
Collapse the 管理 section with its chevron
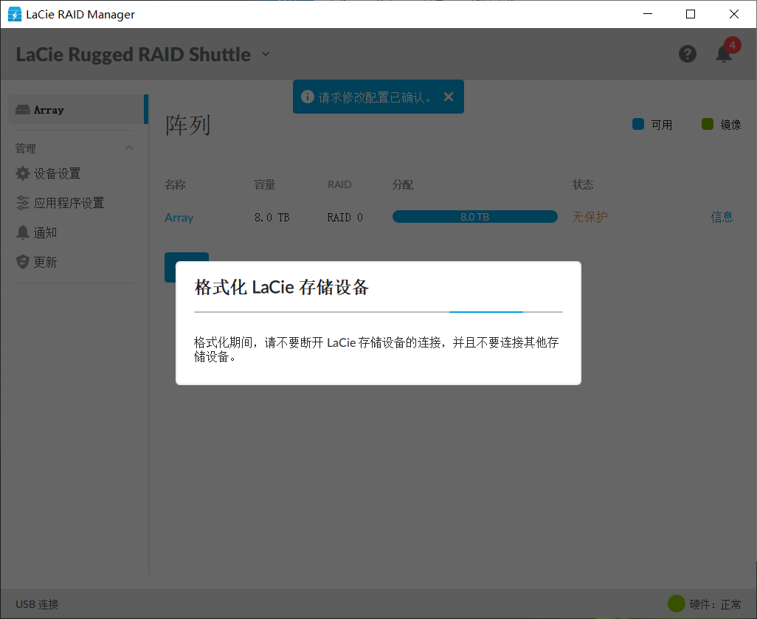129,148
